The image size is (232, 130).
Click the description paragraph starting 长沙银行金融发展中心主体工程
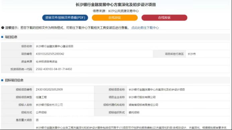coord(131,127)
